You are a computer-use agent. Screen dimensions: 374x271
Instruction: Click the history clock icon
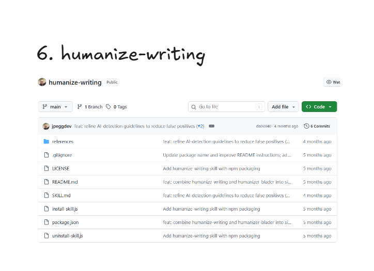[306, 126]
